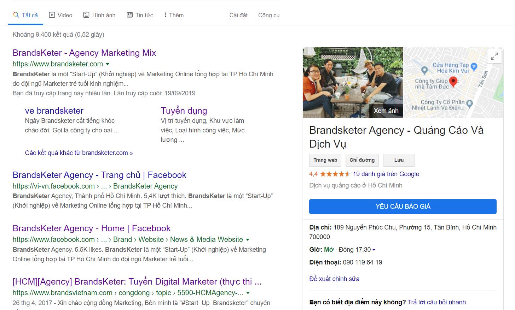Click the 4,4 rating number

pyautogui.click(x=313, y=174)
